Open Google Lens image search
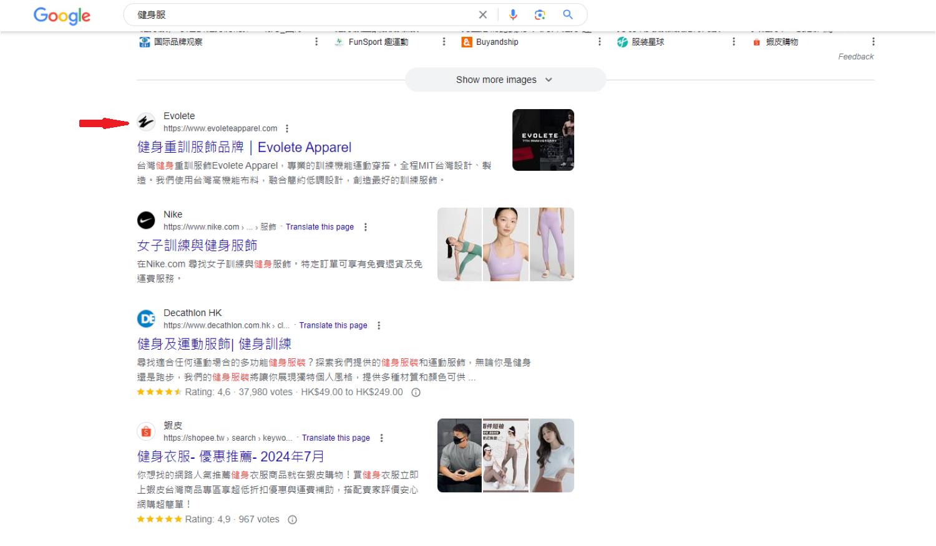Viewport: 936px width, 546px height. tap(540, 14)
